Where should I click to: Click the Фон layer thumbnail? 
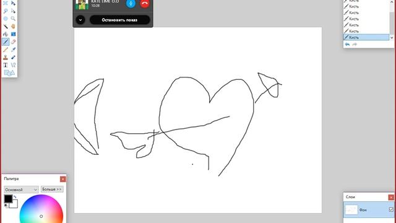[351, 209]
